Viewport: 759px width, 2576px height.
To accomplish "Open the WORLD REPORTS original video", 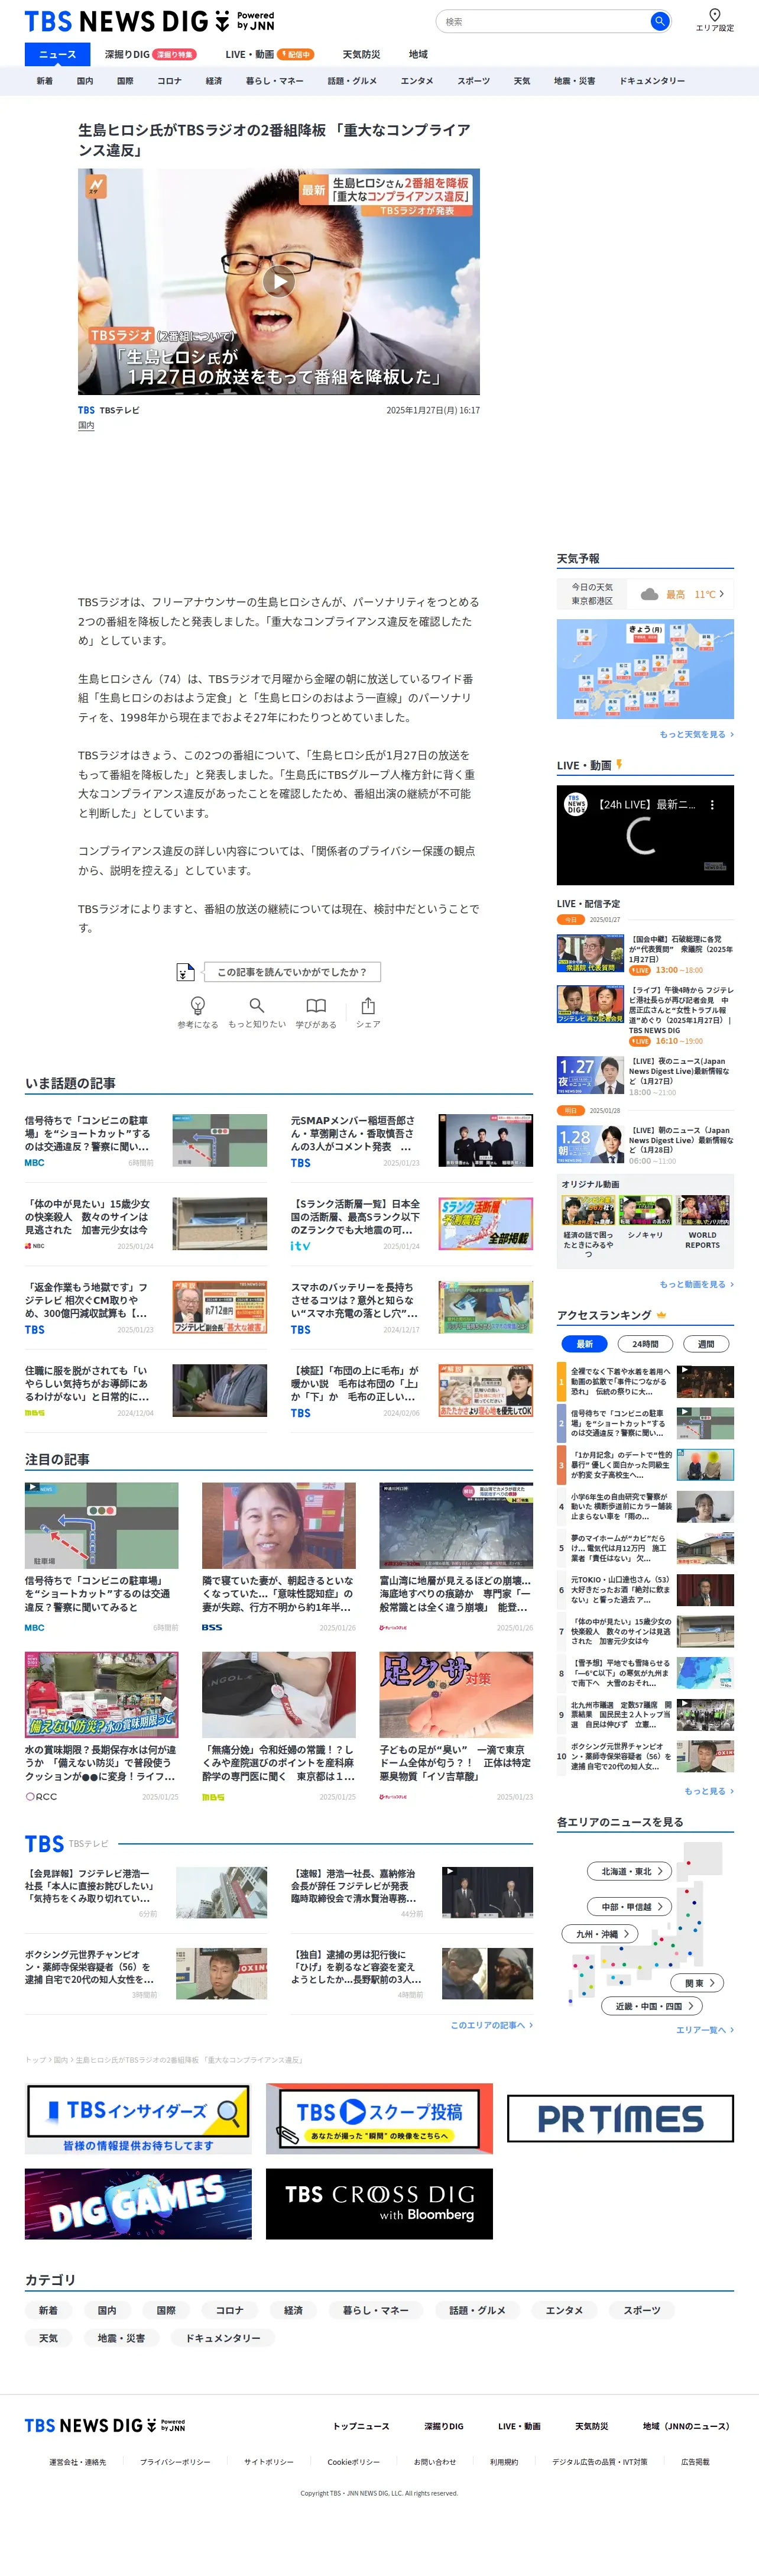I will coord(702,1221).
